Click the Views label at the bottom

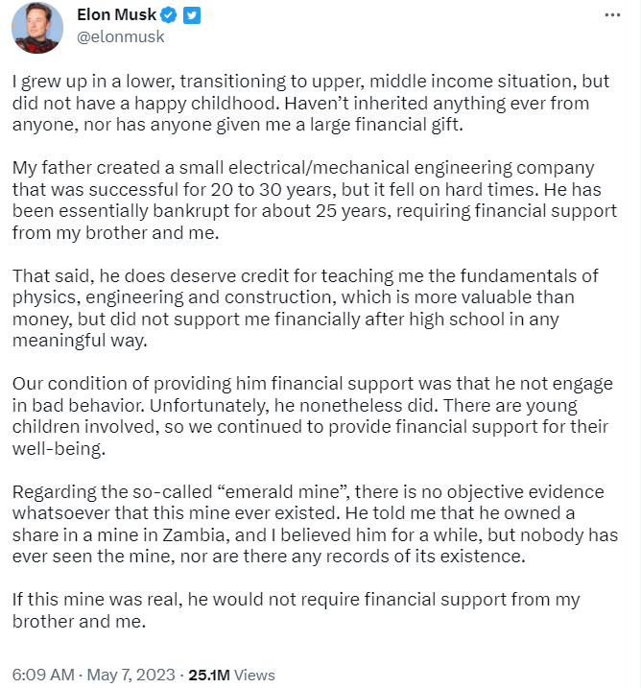(254, 675)
